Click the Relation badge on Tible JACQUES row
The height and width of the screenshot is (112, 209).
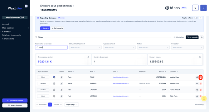click(43, 90)
